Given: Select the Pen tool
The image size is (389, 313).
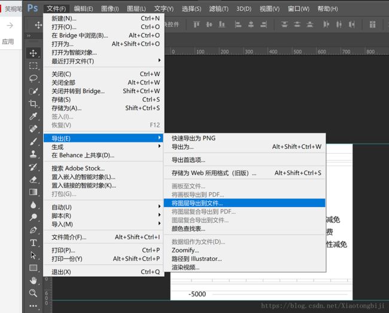Looking at the screenshot, I should [34, 230].
